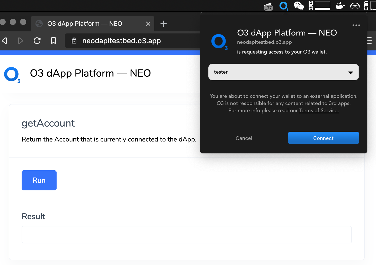Select the O3 dApp Platform — NEO tab
The height and width of the screenshot is (265, 376).
pos(85,24)
